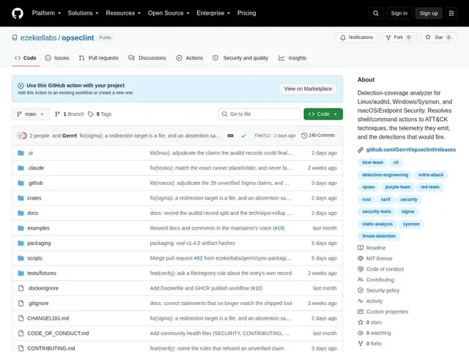Expand the Platform menu

pyautogui.click(x=46, y=13)
